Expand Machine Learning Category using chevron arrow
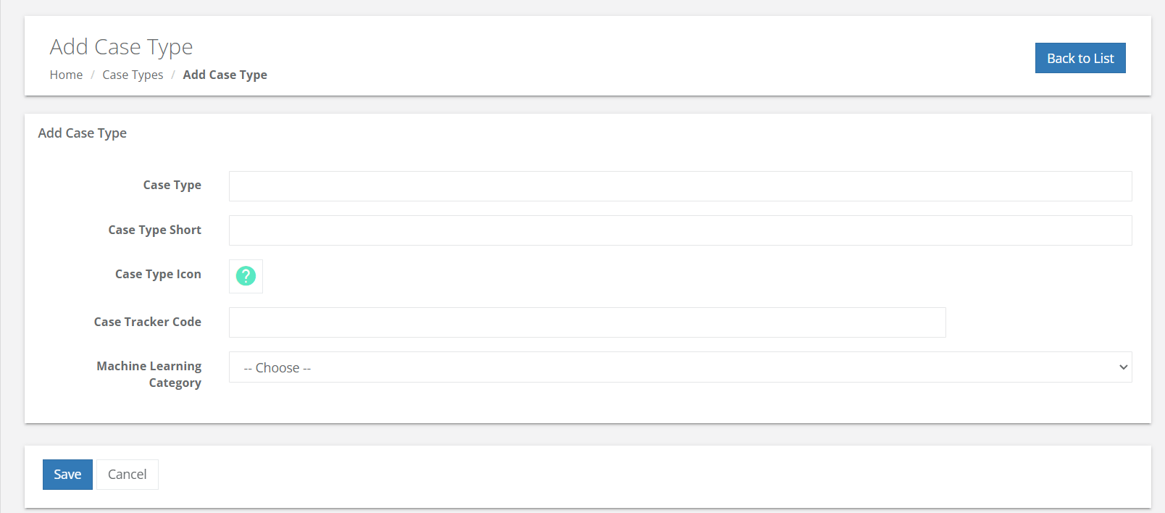Viewport: 1165px width, 513px height. 1123,367
